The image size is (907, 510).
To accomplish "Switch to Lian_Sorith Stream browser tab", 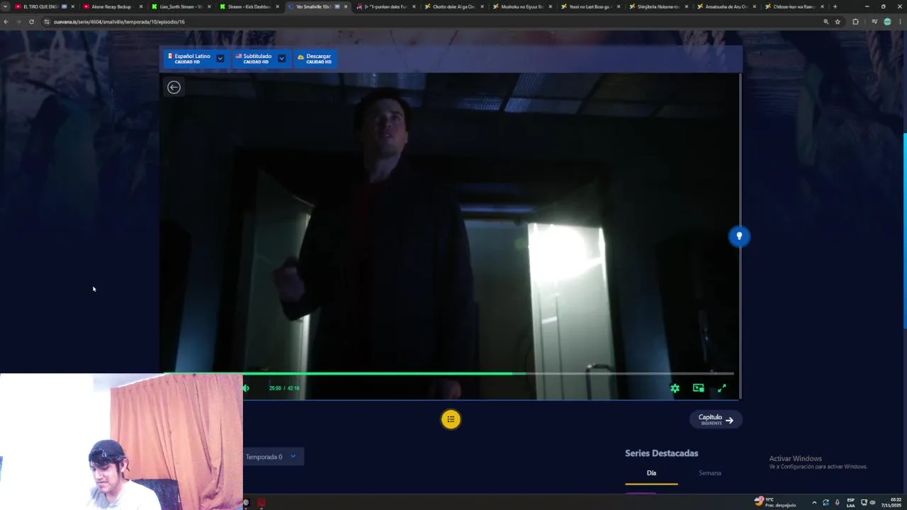I will 181,6.
